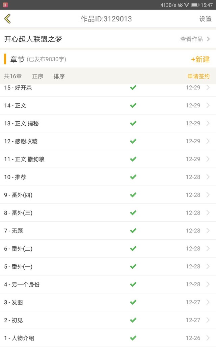
Task: Tap +新建 to create new chapter
Action: pyautogui.click(x=200, y=59)
